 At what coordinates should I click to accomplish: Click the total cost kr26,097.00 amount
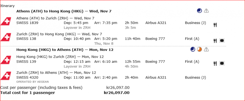[117, 93]
